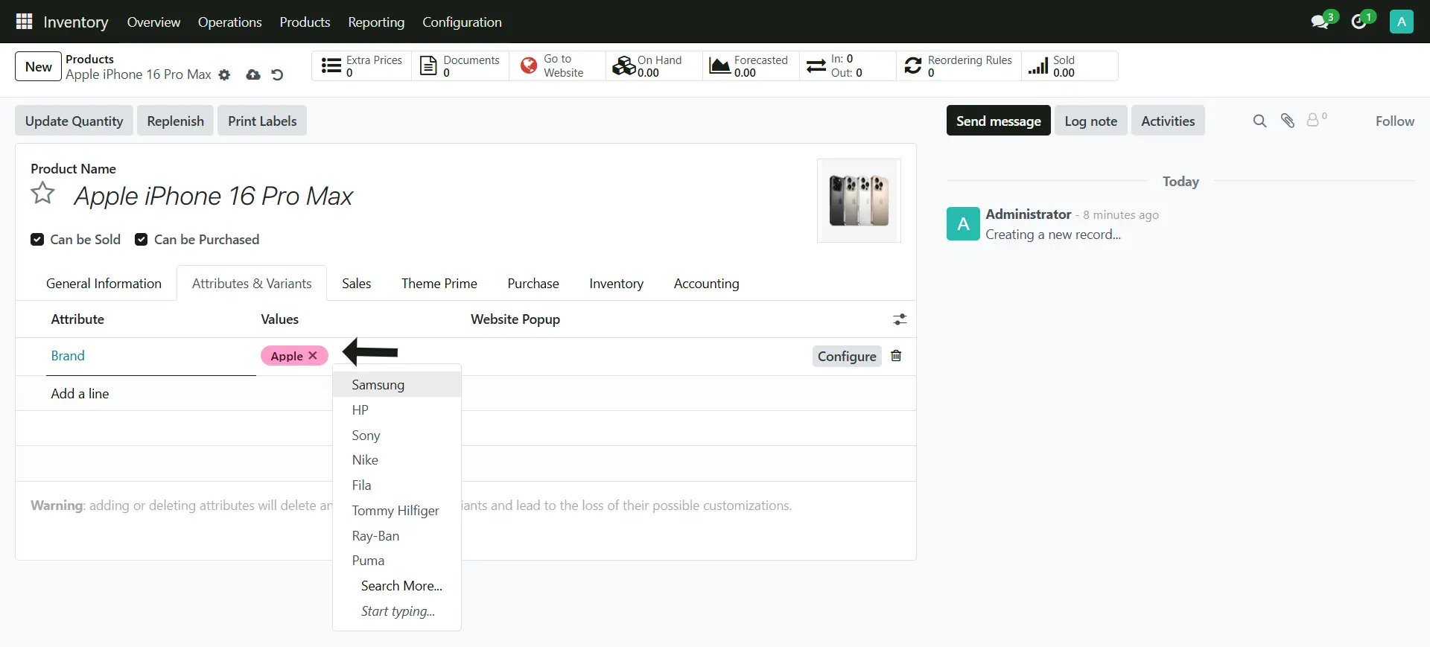Viewport: 1430px width, 647px height.
Task: Discard changes with the undo icon
Action: [277, 75]
